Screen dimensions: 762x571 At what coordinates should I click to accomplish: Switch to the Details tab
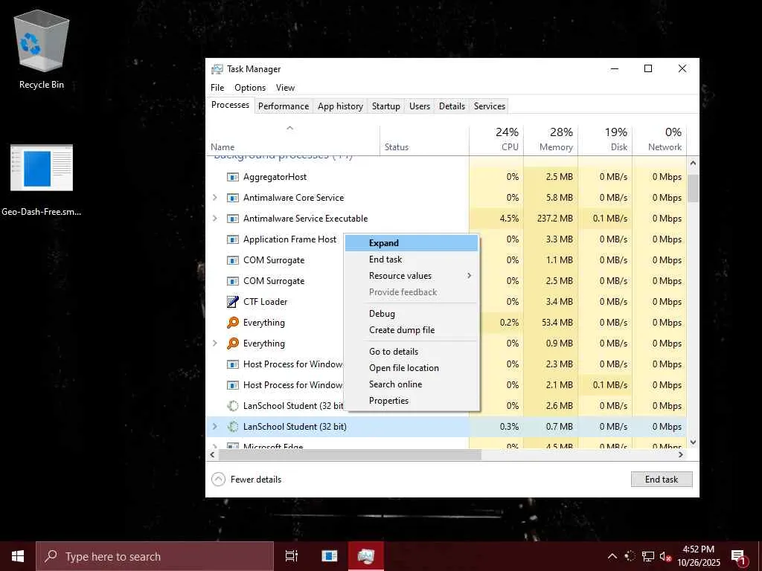pyautogui.click(x=452, y=106)
